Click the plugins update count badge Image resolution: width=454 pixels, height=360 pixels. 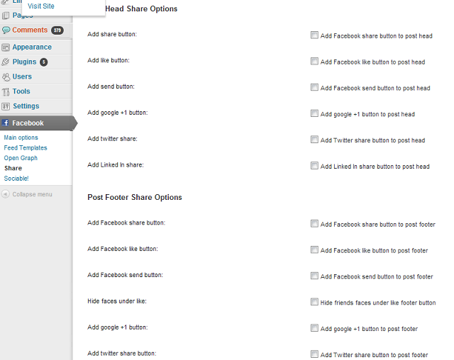44,62
